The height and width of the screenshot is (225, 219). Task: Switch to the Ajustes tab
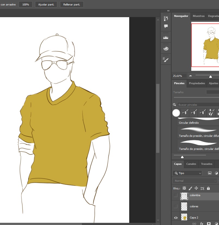tap(213, 83)
